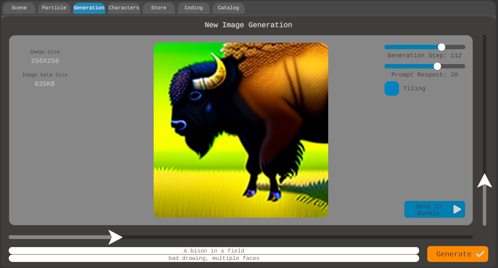This screenshot has width=498, height=268.
Task: Open the Catalog tab
Action: click(x=228, y=8)
